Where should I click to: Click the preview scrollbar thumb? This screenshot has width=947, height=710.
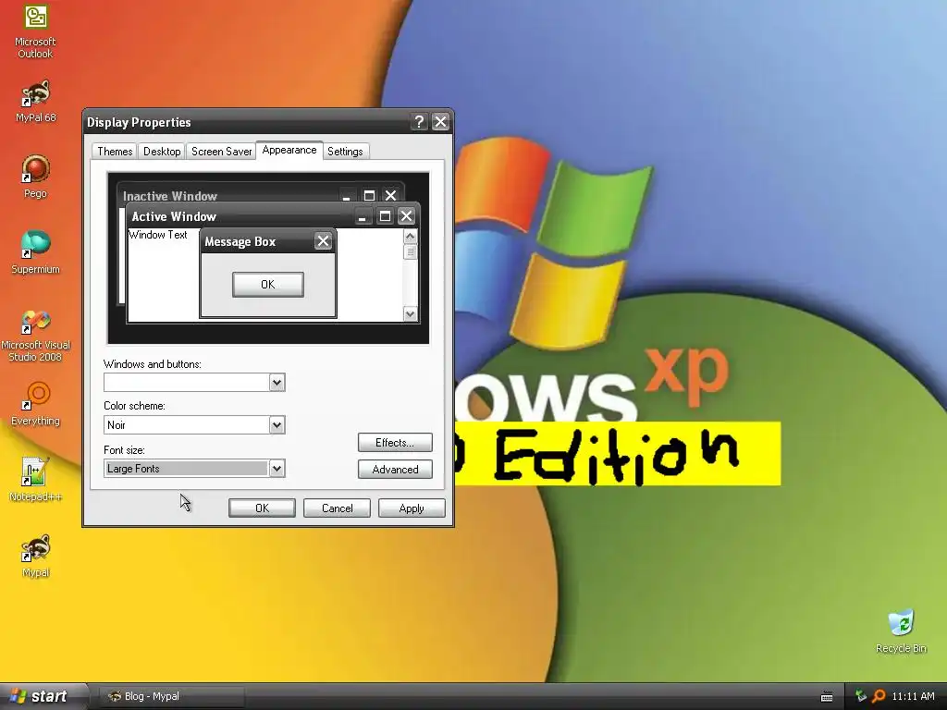click(x=410, y=251)
